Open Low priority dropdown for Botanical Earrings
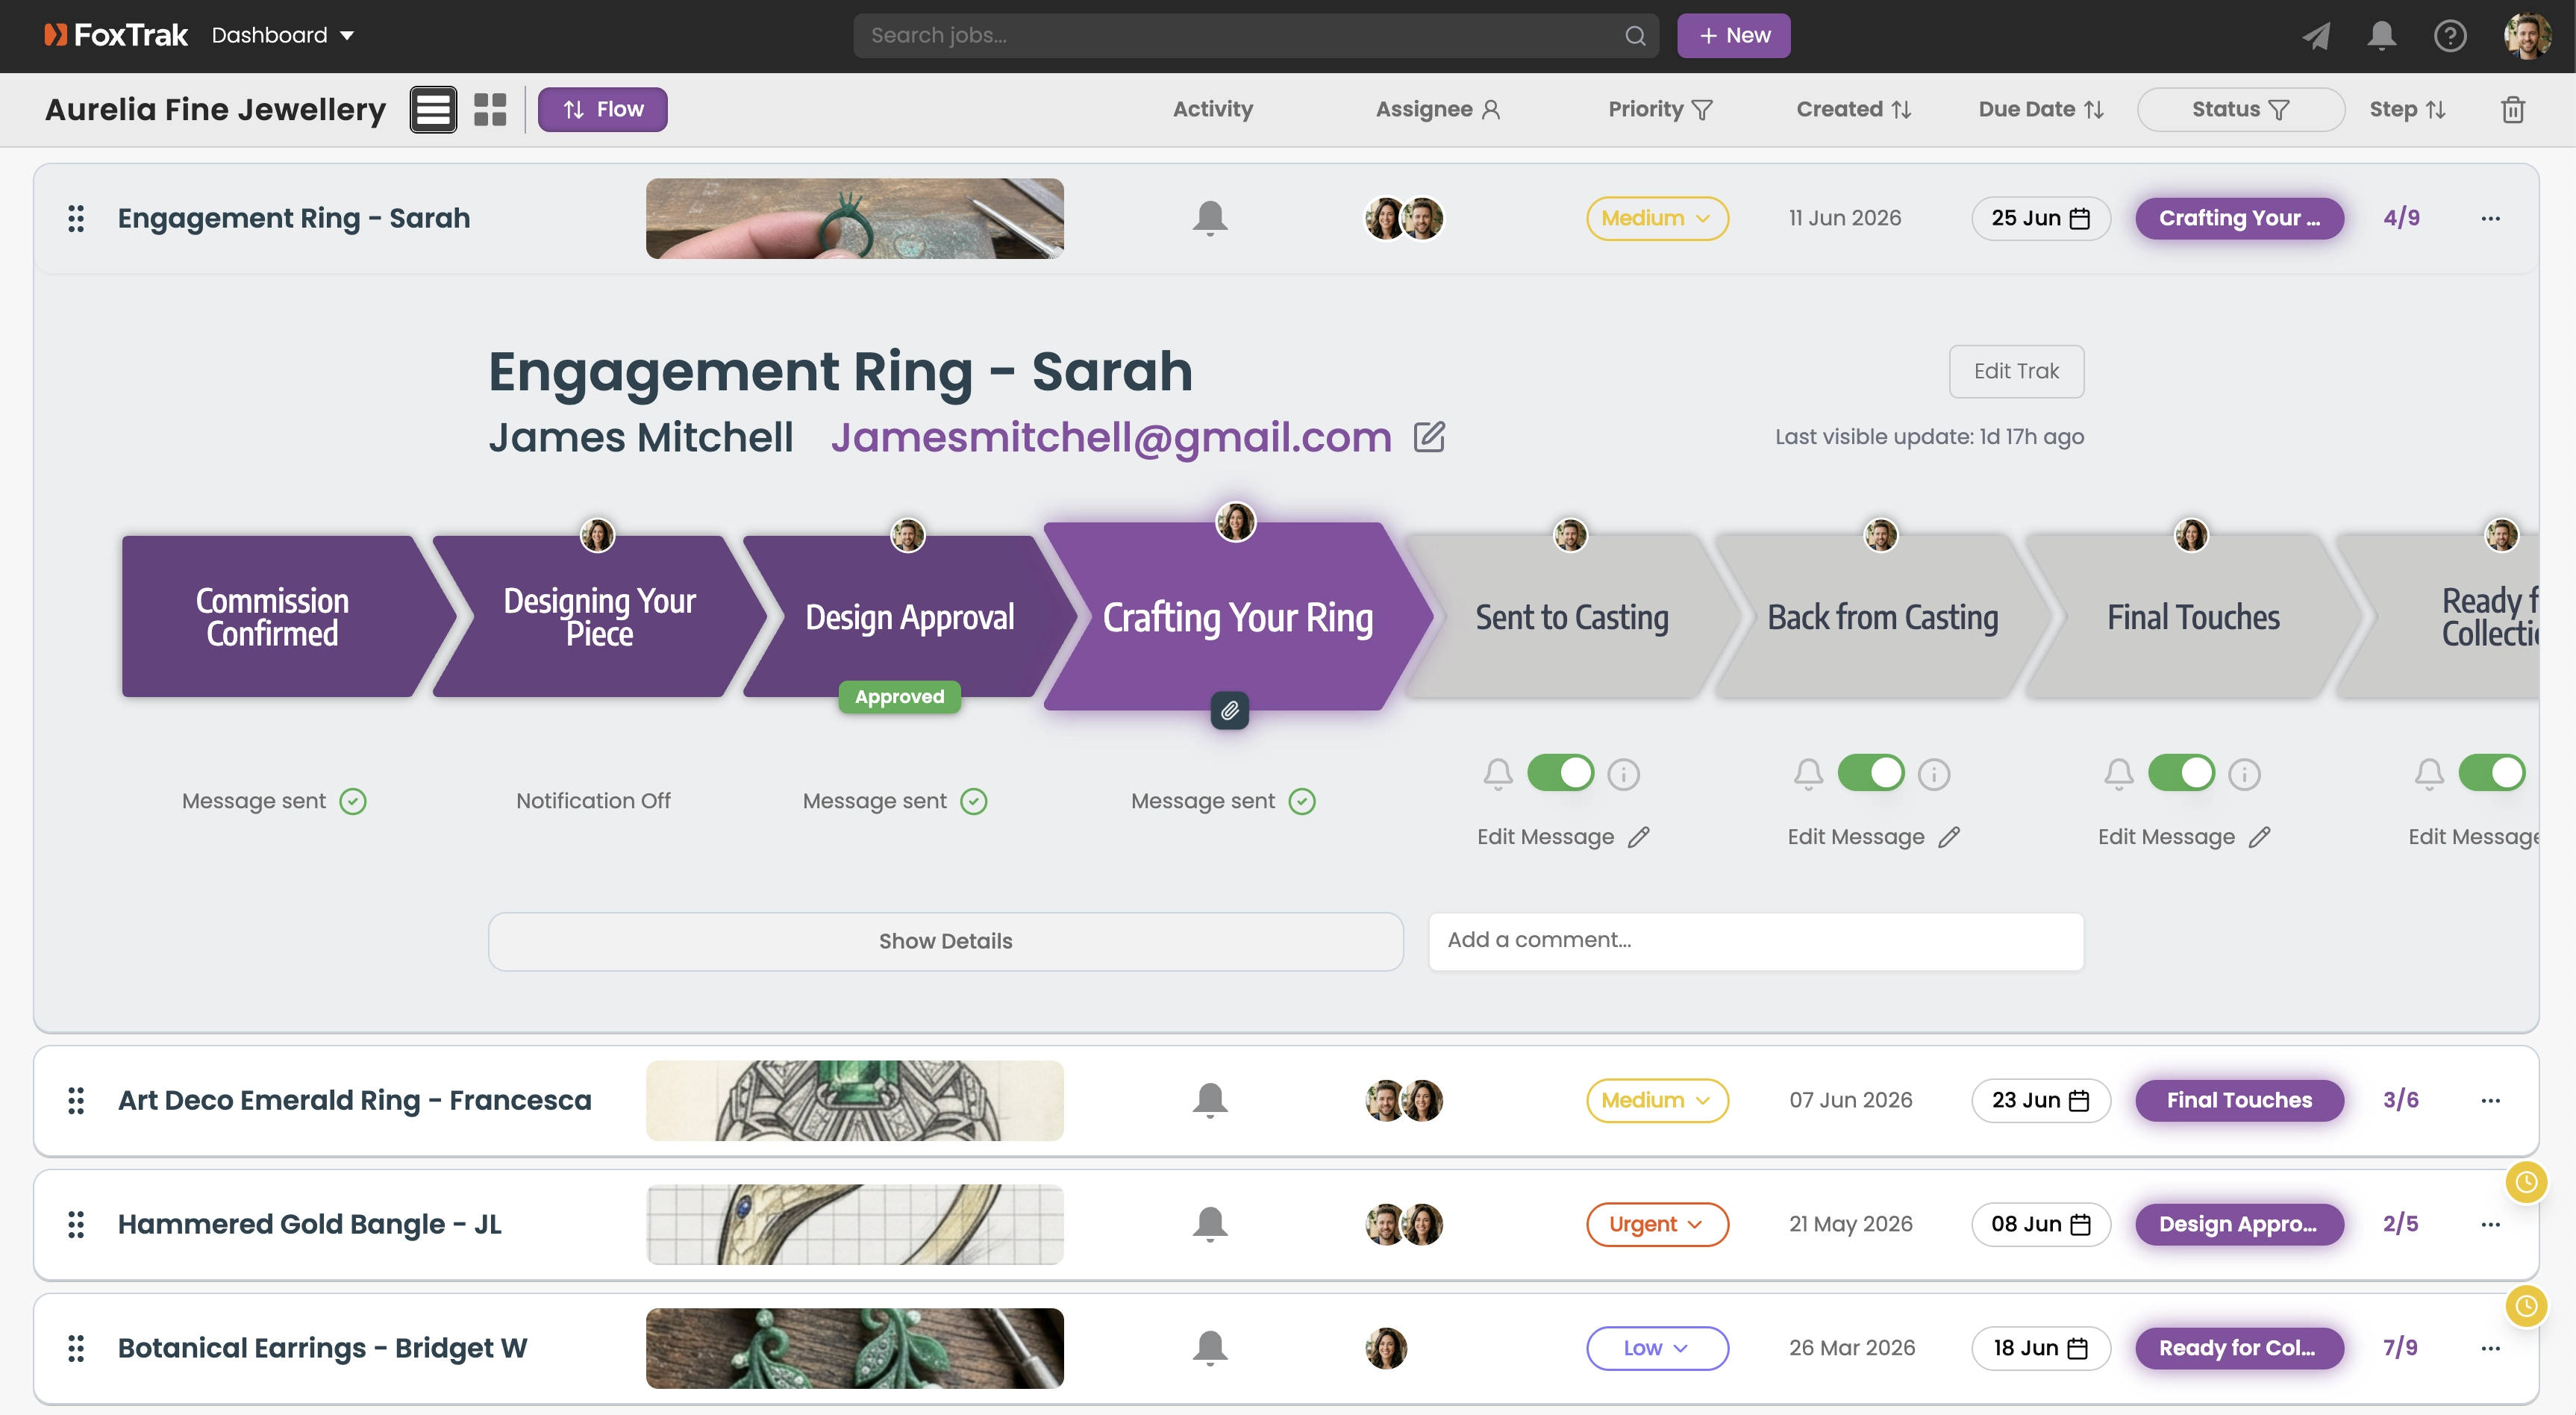2576x1415 pixels. (1657, 1348)
